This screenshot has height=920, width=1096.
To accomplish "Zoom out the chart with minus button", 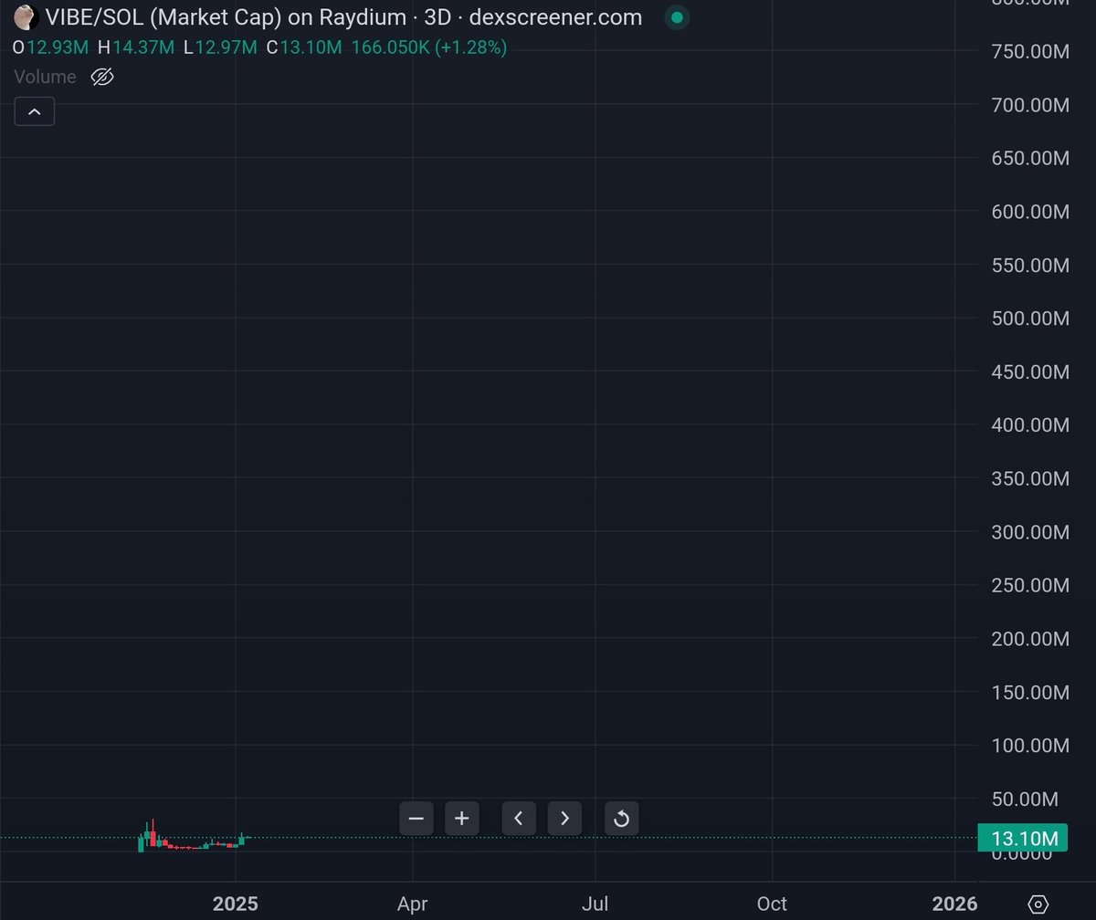I will [x=416, y=818].
